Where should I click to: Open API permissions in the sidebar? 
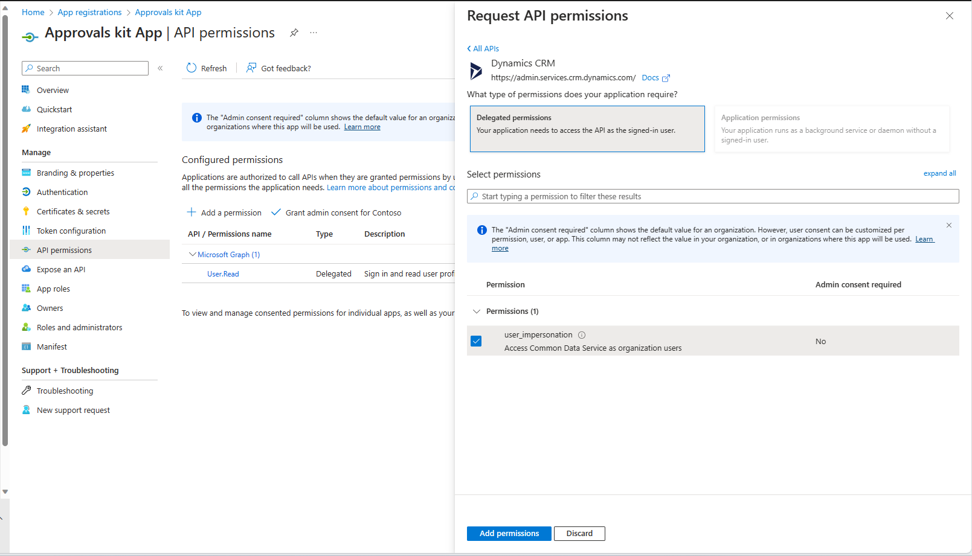[90, 250]
